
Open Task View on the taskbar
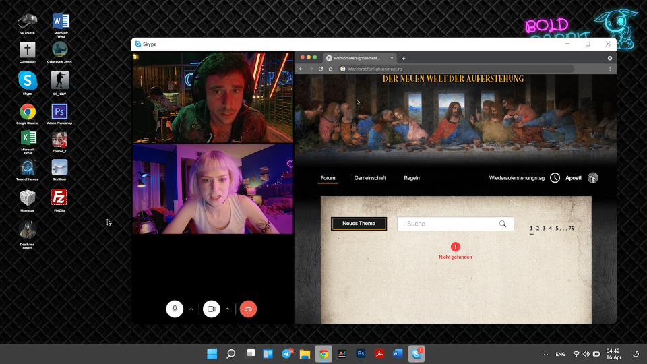pos(251,354)
